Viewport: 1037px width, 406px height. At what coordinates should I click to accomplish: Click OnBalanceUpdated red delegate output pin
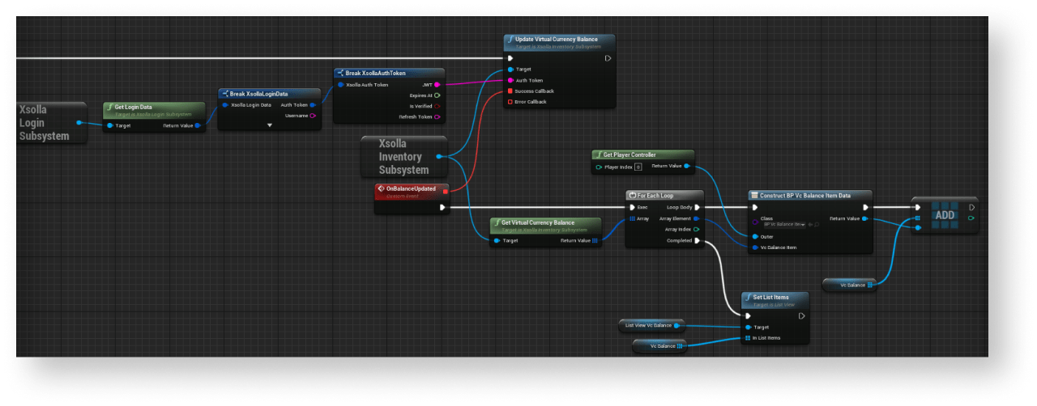(445, 191)
